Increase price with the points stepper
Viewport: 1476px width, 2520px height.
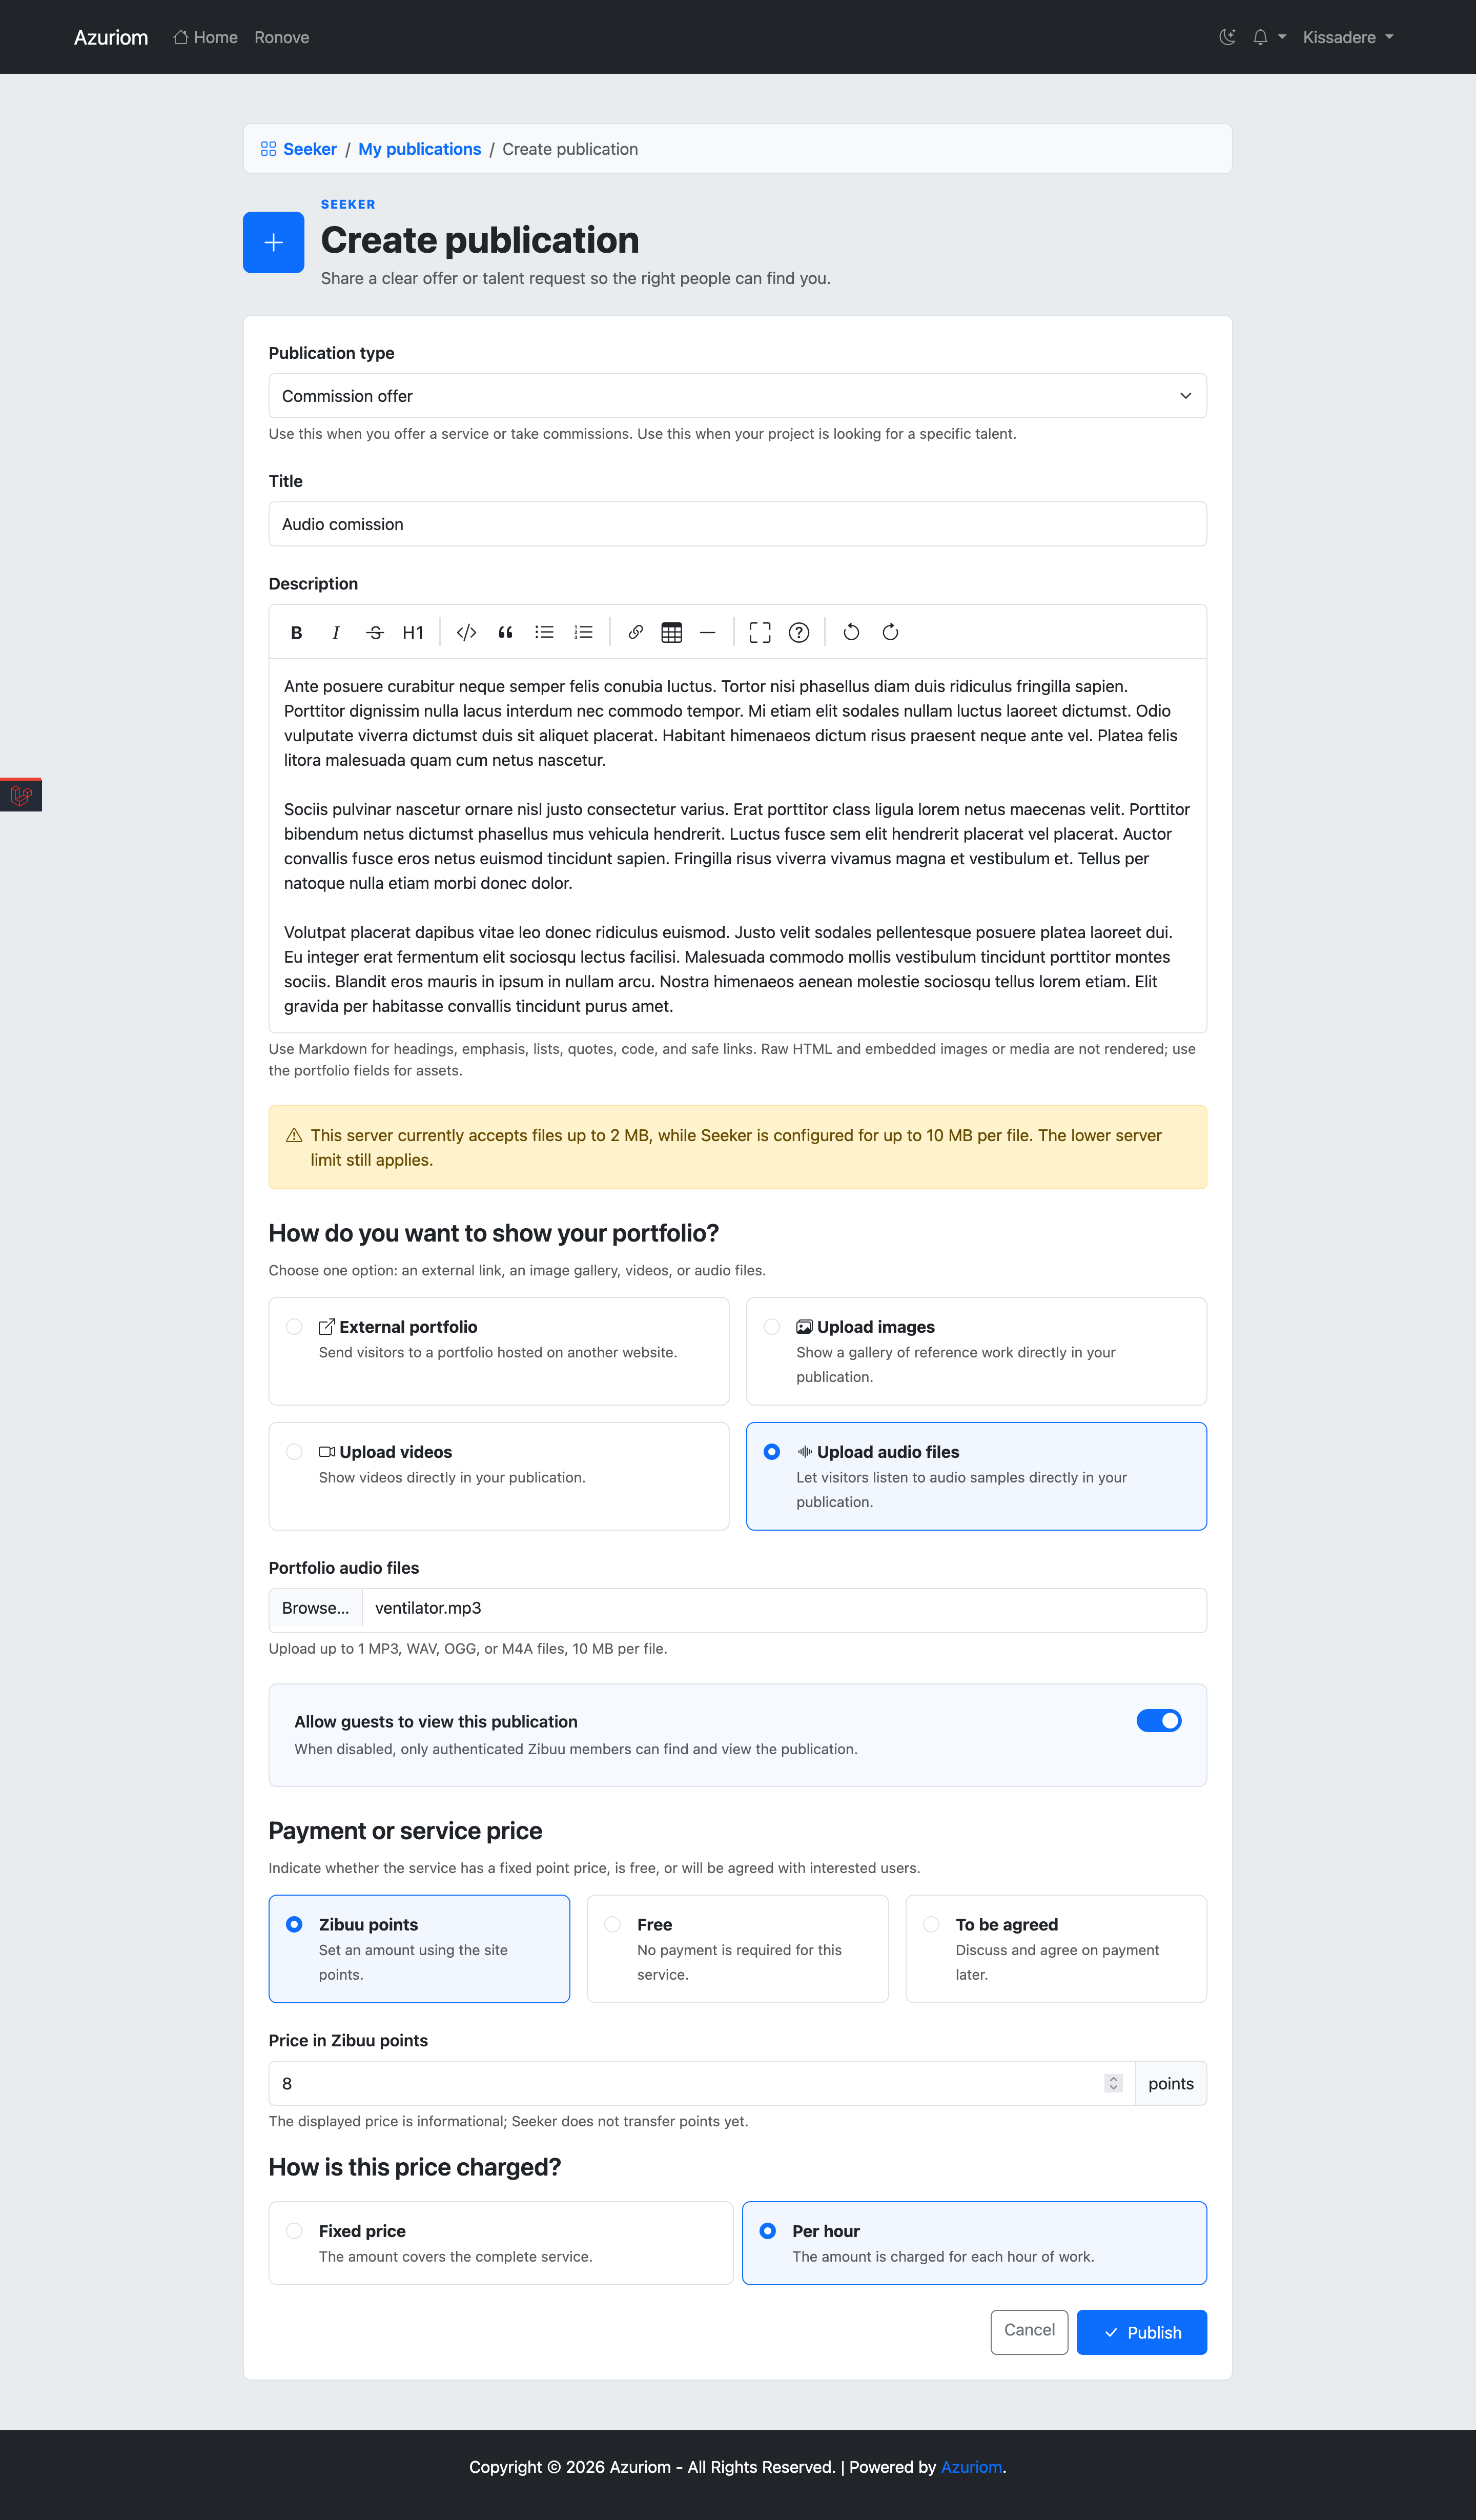(x=1113, y=2078)
